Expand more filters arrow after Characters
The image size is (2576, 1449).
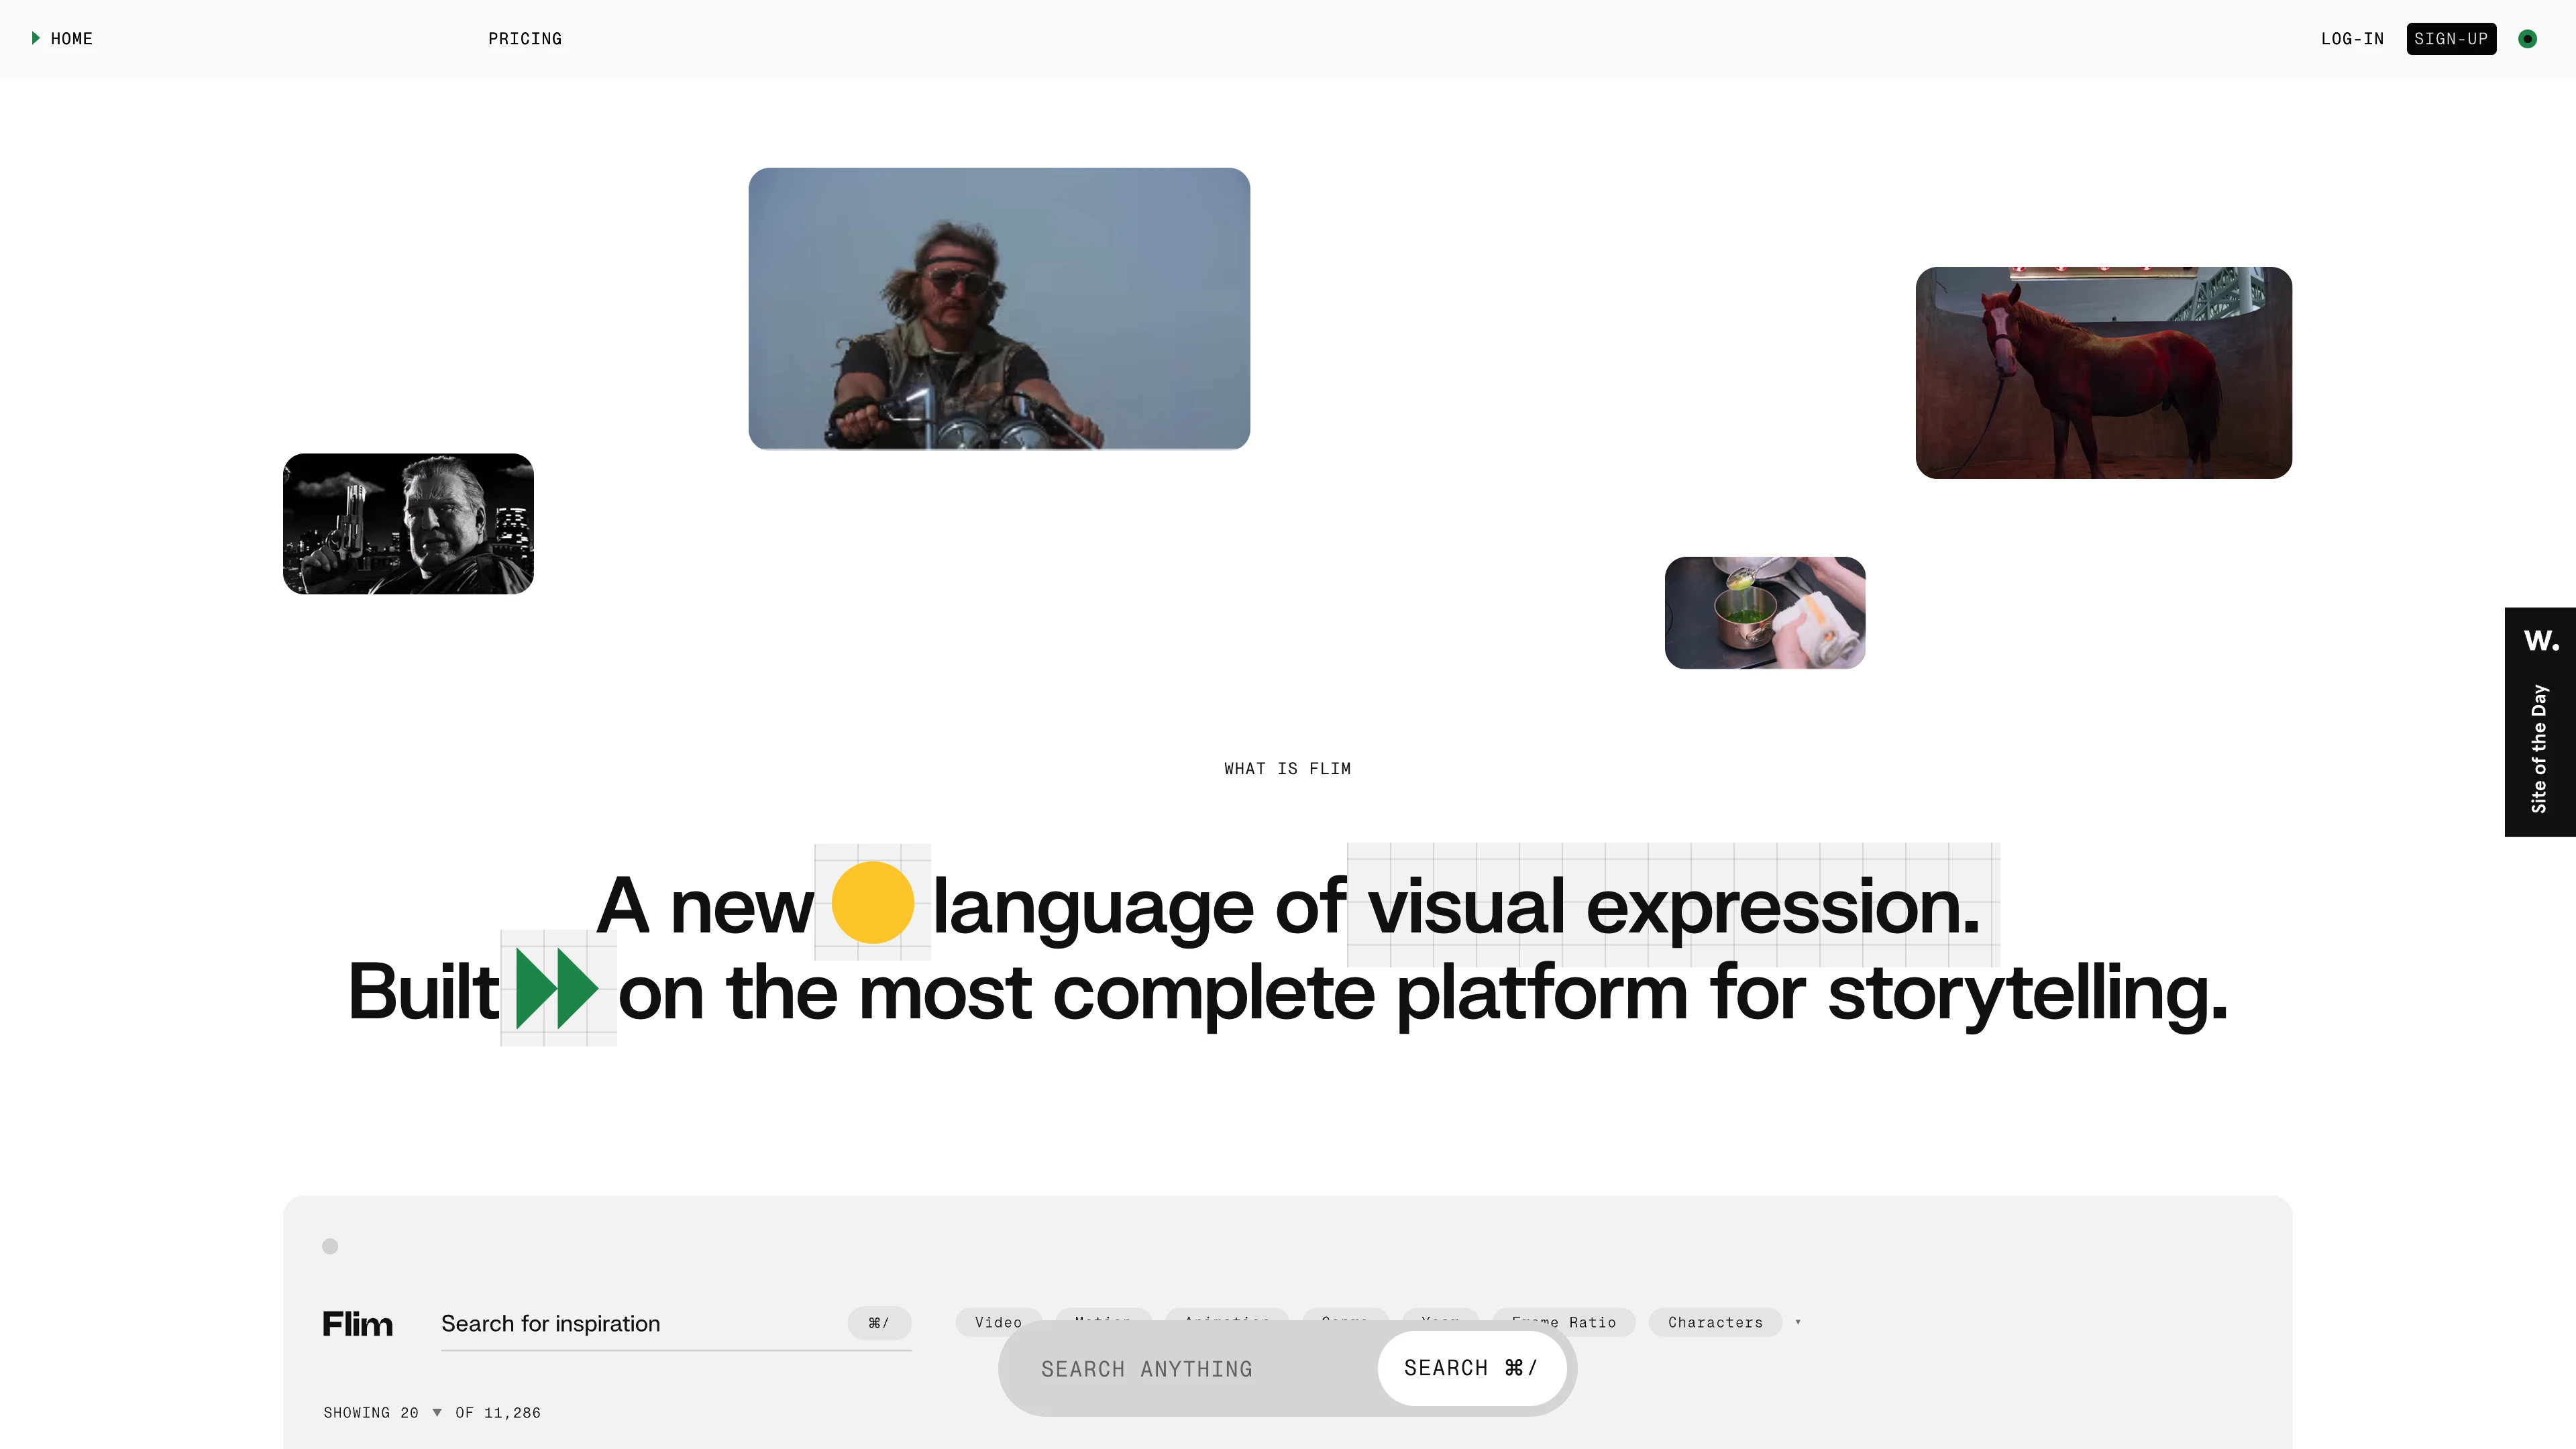1798,1322
